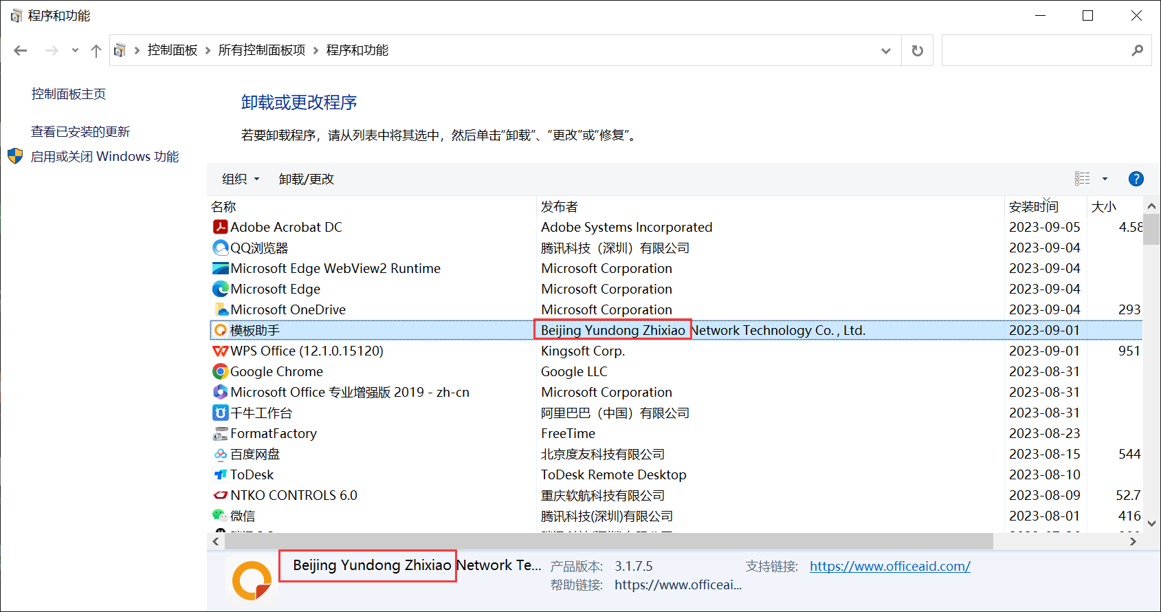Click vertical scrollbar up arrow
The image size is (1161, 612).
(1151, 206)
